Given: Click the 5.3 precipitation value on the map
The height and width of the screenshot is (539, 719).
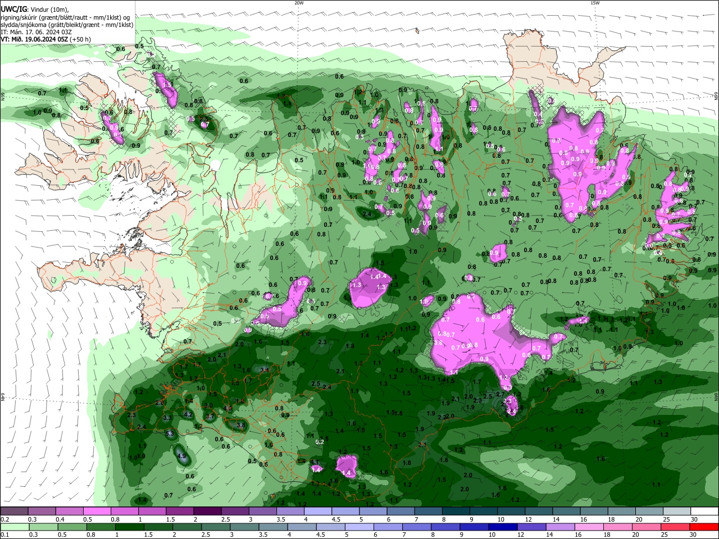Looking at the screenshot, I should click(x=170, y=433).
